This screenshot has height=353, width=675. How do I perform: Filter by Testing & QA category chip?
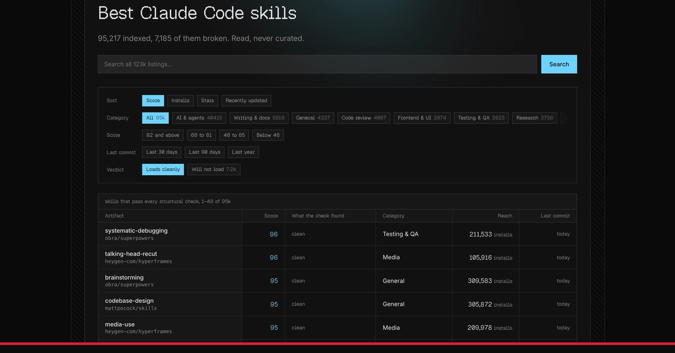coord(481,118)
